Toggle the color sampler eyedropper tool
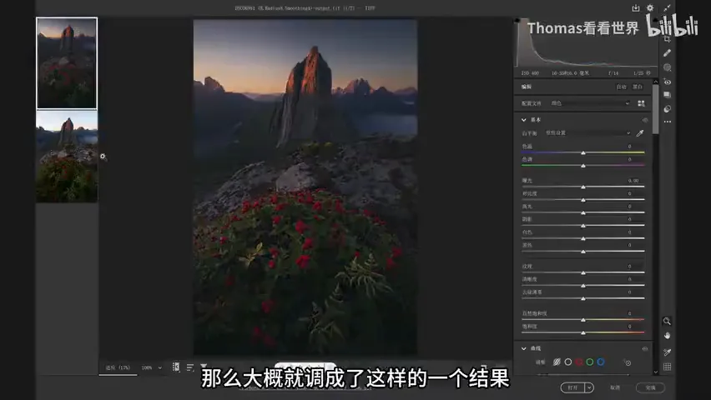711x400 pixels. (x=667, y=352)
